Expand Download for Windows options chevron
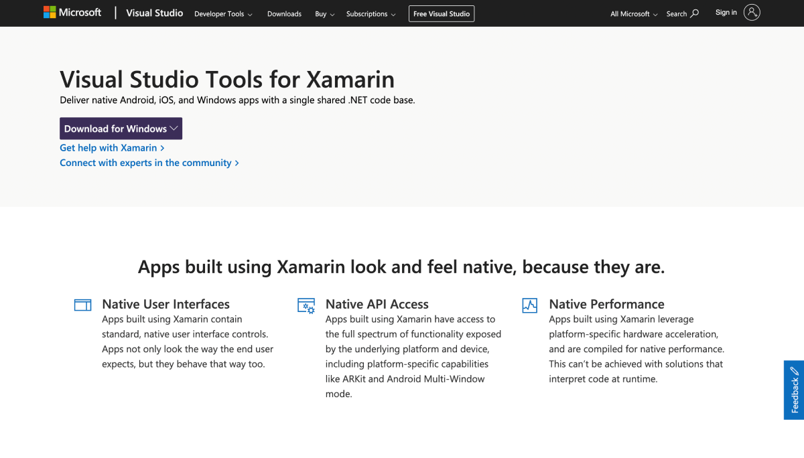The width and height of the screenshot is (804, 458). tap(174, 128)
